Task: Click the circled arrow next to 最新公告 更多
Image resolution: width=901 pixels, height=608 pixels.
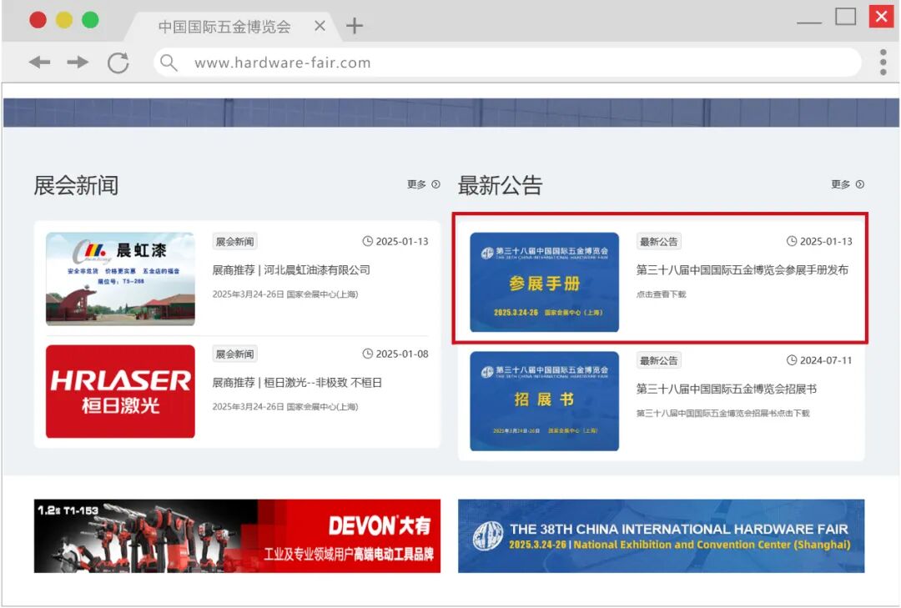Action: 860,185
